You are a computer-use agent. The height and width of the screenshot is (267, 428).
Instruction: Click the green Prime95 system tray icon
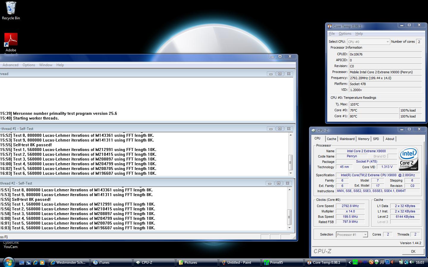coord(355,262)
